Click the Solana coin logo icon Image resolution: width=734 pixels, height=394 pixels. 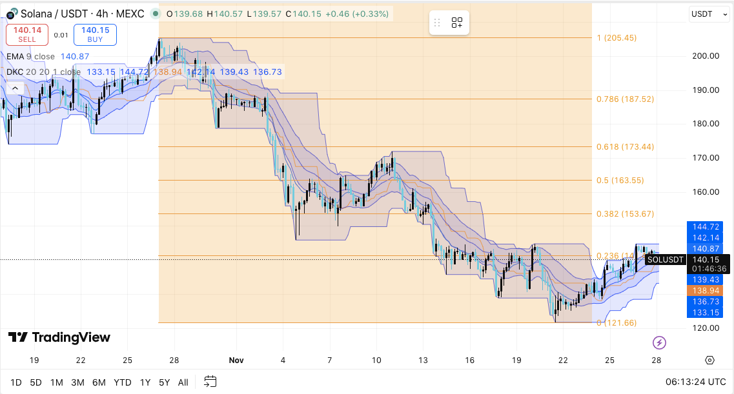point(12,14)
